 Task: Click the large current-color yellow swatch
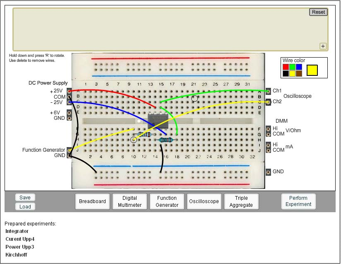[x=312, y=70]
